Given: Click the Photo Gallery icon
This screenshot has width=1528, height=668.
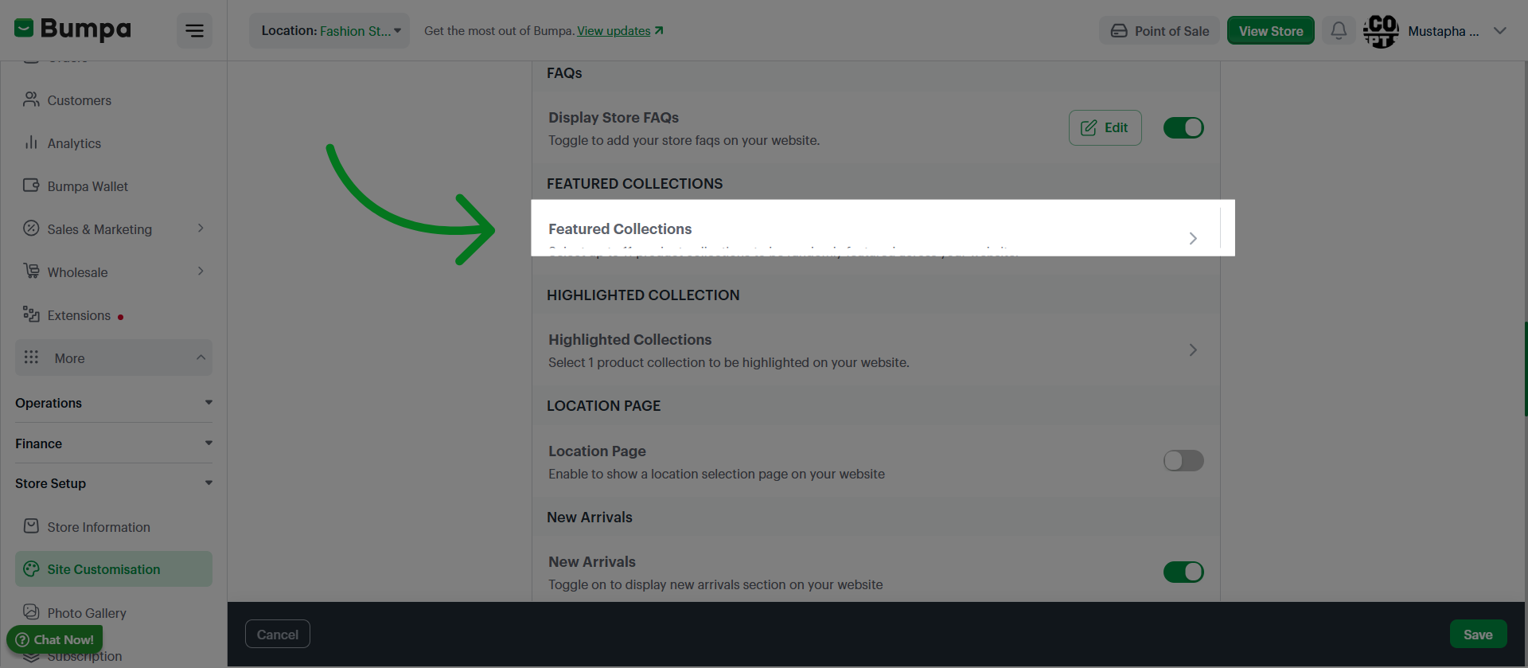Looking at the screenshot, I should click(31, 611).
